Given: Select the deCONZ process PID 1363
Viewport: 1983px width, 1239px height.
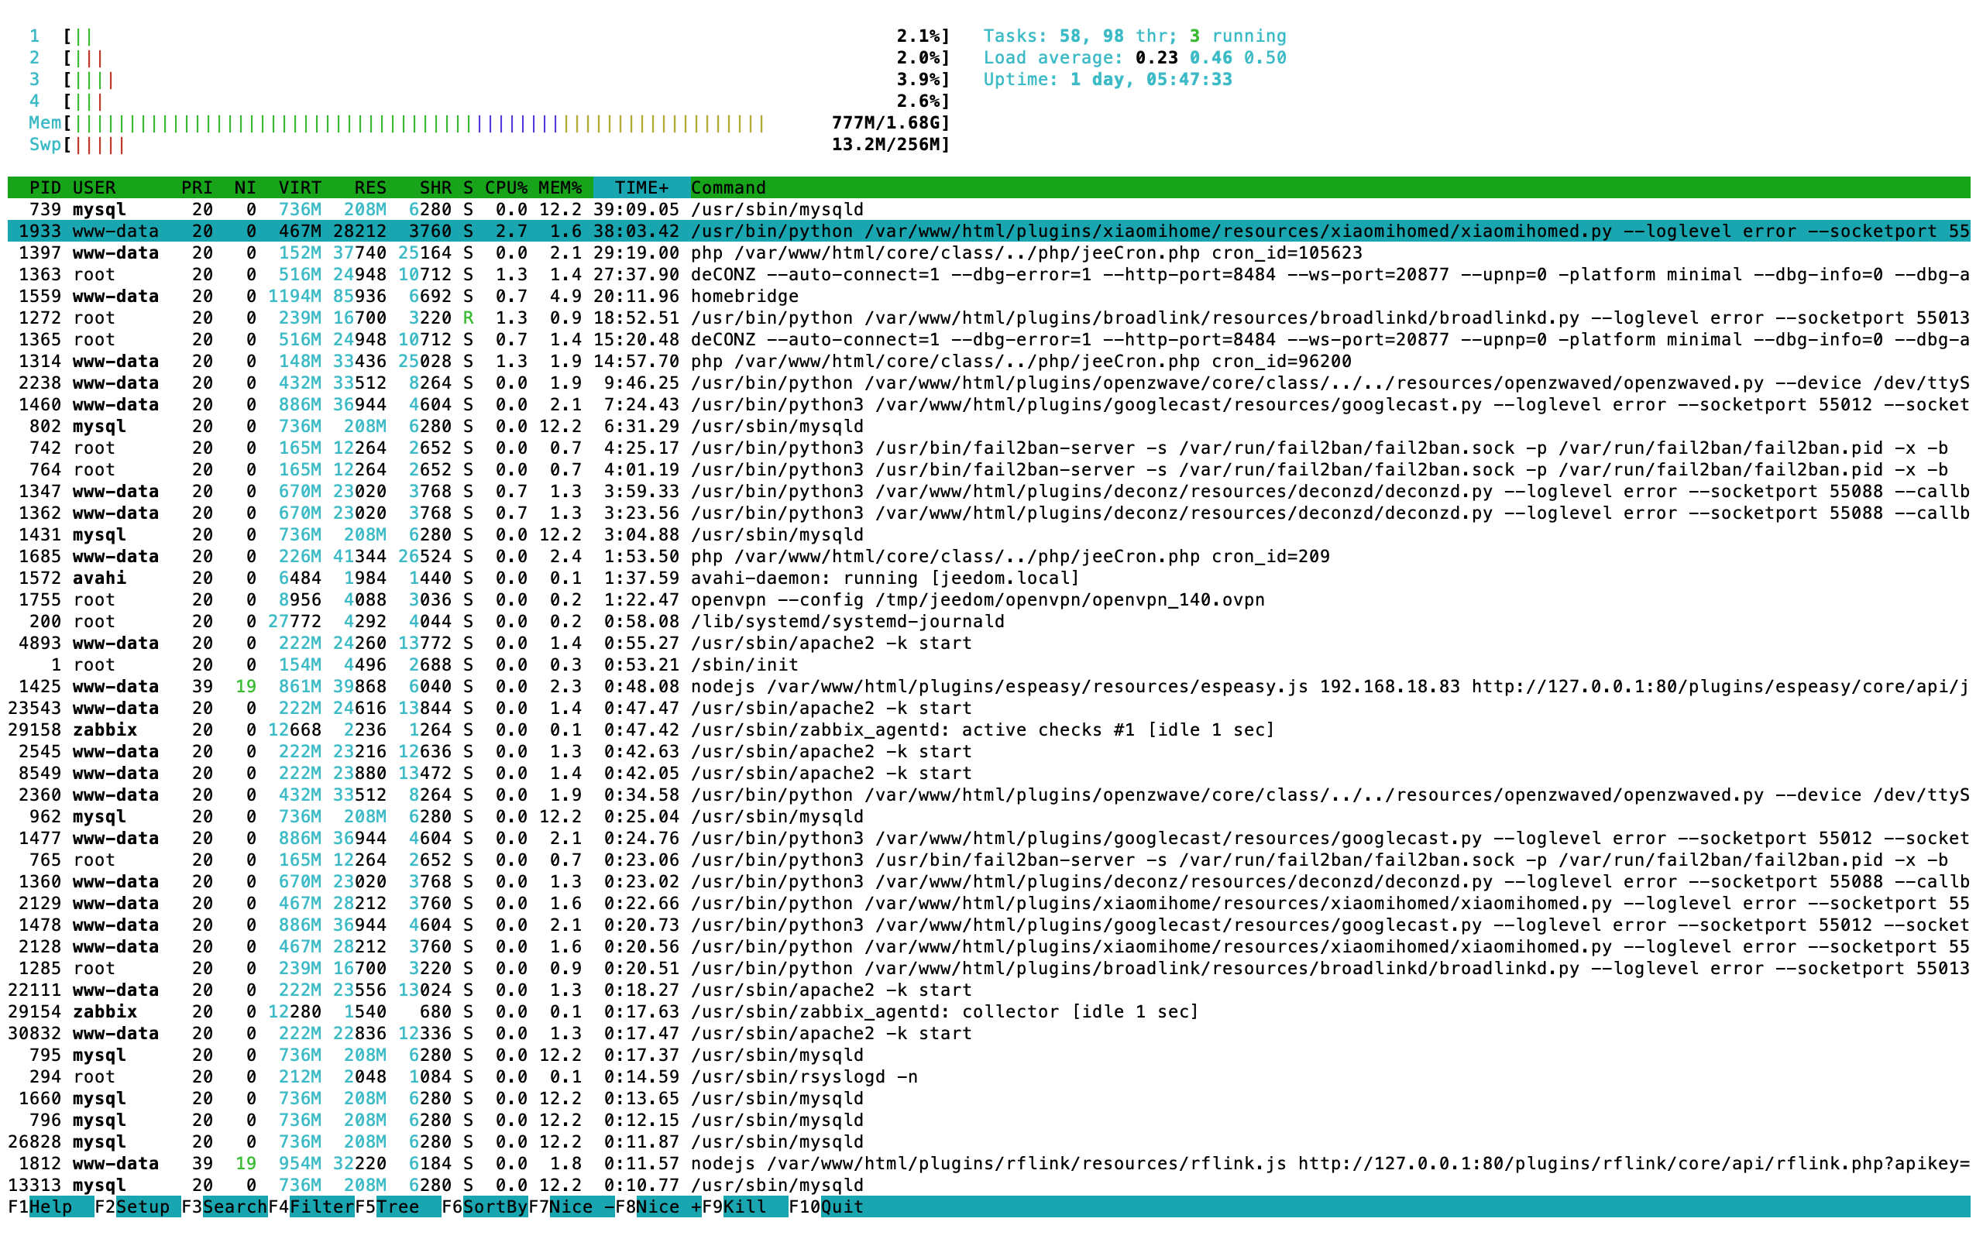Looking at the screenshot, I should click(989, 274).
